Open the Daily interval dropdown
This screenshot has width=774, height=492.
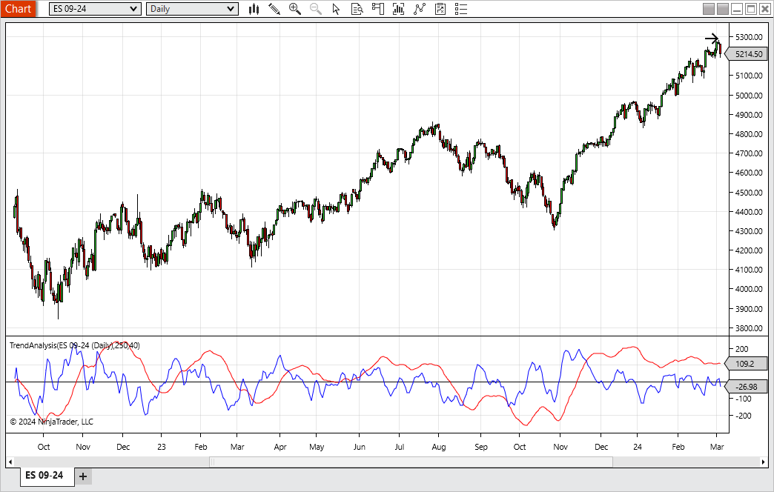pos(192,9)
